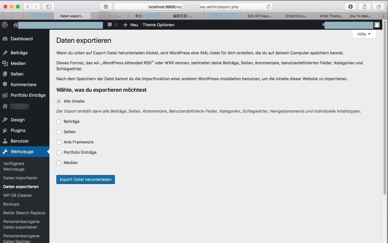
Task: Click the Plugins menu label
Action: click(x=18, y=130)
